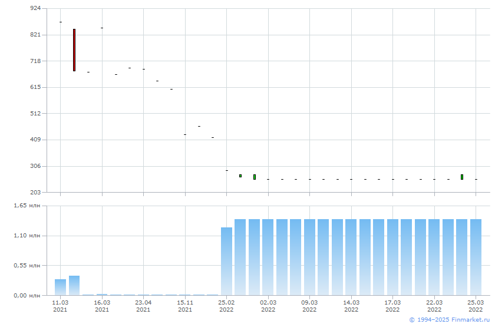The width and height of the screenshot is (495, 324).
Task: Click the volume bar above 14.03 2022
Action: point(351,257)
